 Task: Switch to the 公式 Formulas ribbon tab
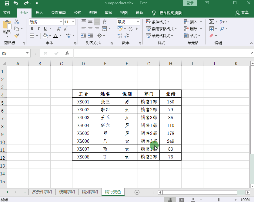click(x=78, y=13)
